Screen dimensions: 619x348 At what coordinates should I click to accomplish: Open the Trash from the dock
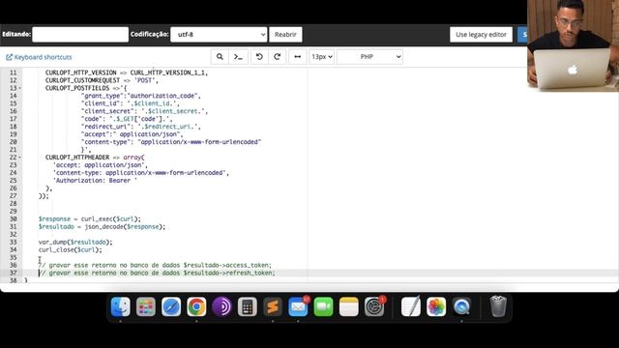[x=498, y=306]
